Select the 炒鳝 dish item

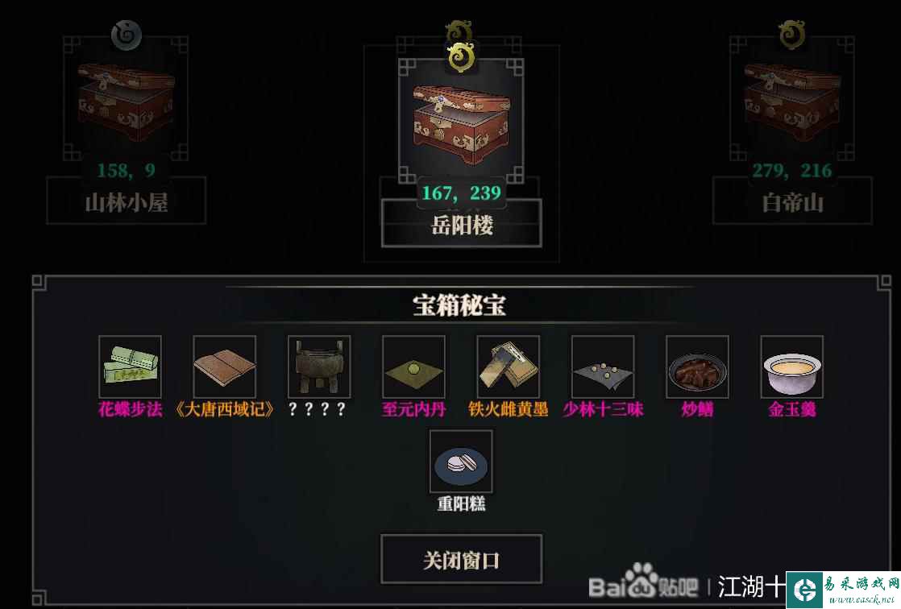click(x=697, y=367)
